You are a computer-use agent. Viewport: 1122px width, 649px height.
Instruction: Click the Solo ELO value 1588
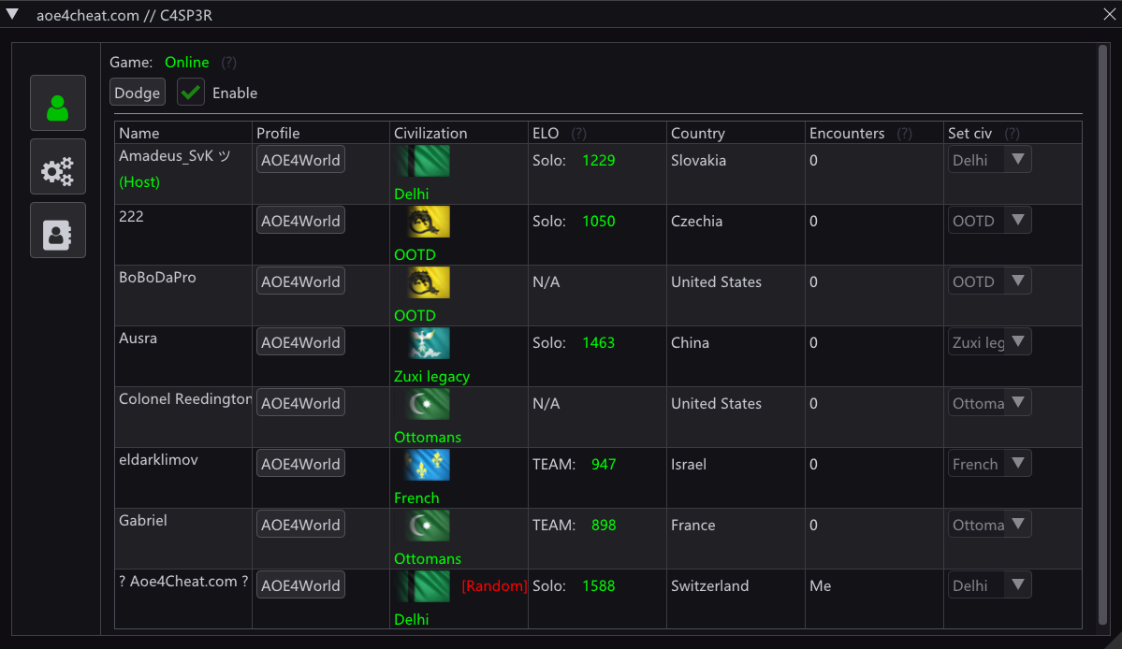[x=599, y=585]
